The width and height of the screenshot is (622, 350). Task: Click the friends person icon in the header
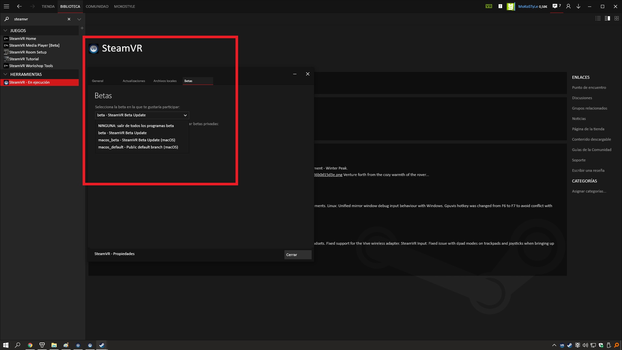coord(568,6)
